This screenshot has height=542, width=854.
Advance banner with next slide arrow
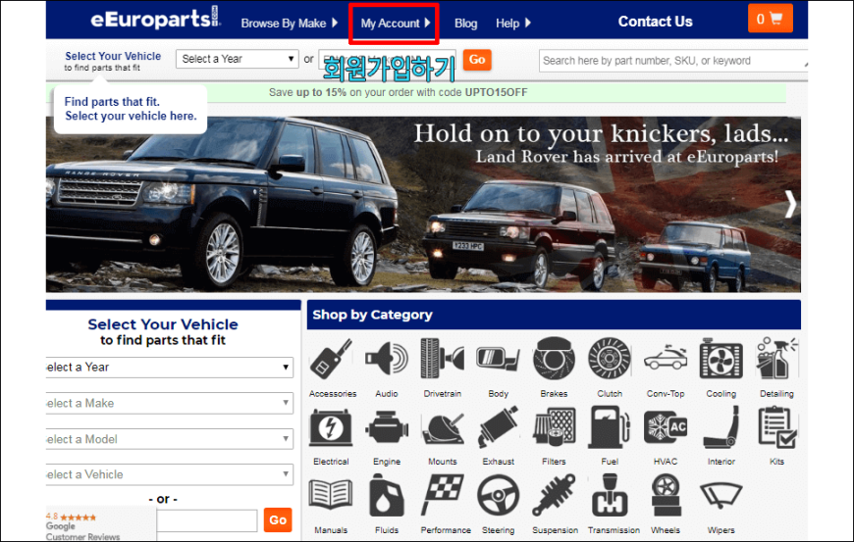(x=791, y=205)
